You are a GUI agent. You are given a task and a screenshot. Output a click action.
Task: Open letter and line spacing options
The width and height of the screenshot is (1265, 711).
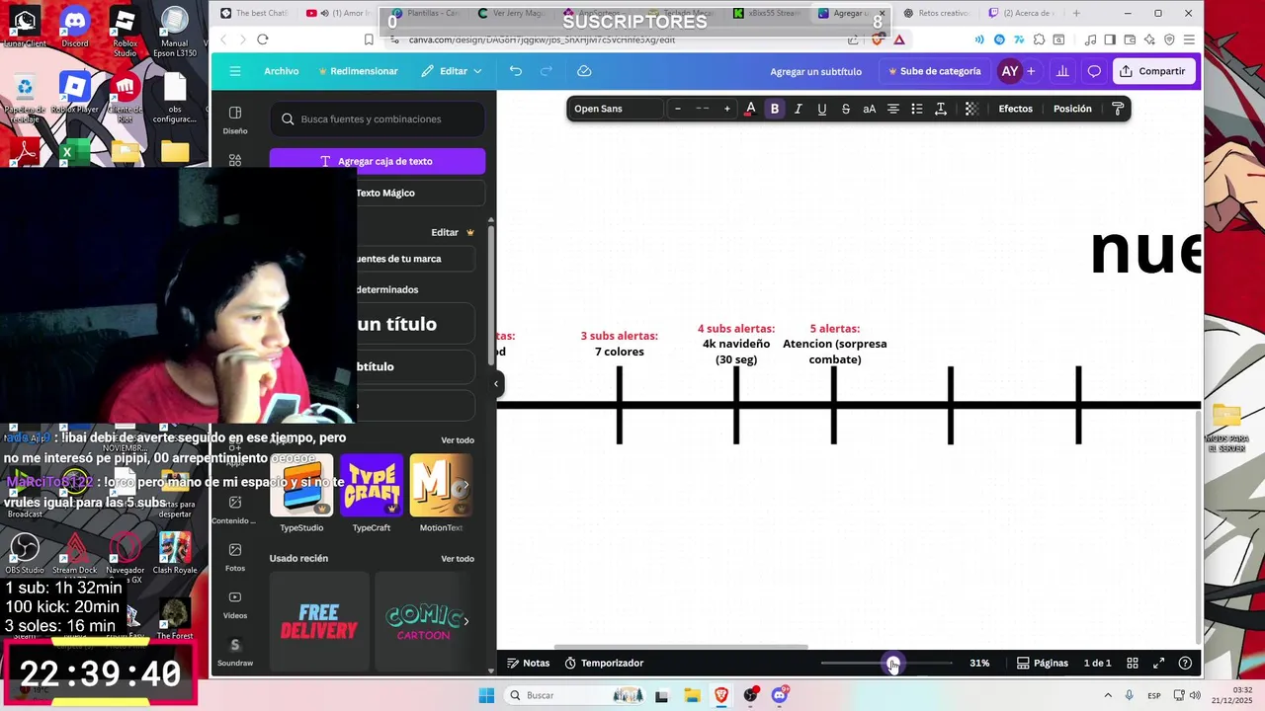(x=940, y=109)
